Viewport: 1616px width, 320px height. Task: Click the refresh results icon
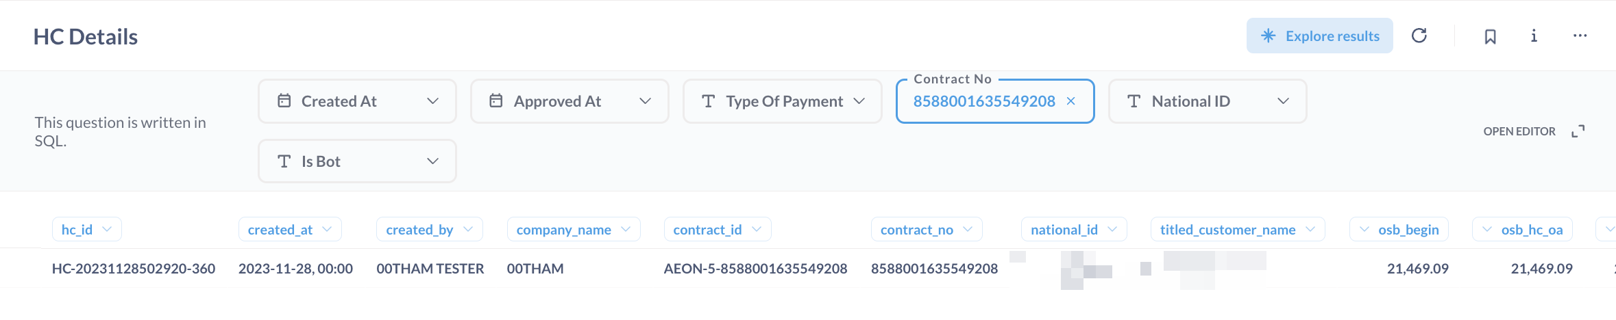(x=1419, y=36)
